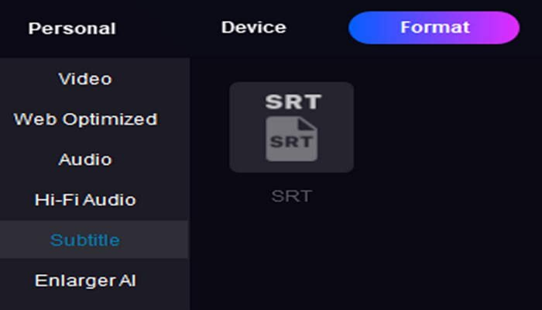This screenshot has height=310, width=542.
Task: View device-based output profiles via Device
Action: click(x=254, y=27)
